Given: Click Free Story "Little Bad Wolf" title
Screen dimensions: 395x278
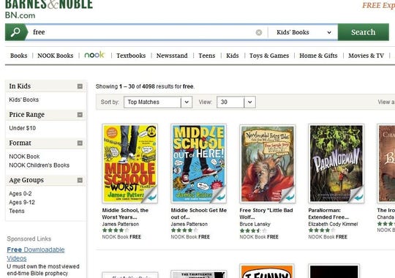Looking at the screenshot, I should coord(266,214).
